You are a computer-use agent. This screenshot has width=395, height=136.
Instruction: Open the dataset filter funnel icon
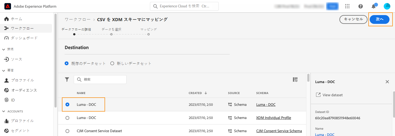pos(67,80)
